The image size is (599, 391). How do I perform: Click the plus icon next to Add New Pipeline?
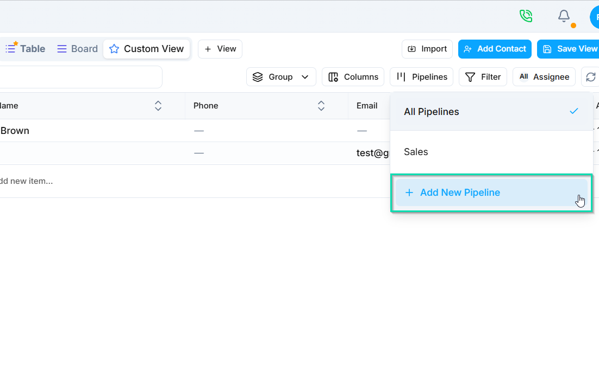point(409,193)
